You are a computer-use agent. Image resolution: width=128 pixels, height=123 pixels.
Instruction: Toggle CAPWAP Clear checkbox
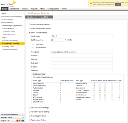coord(120,86)
